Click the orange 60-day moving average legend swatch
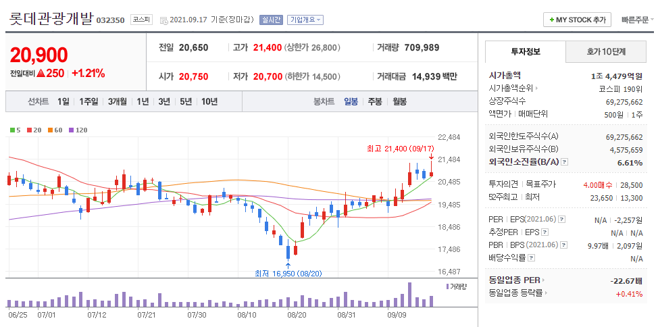The width and height of the screenshot is (658, 327). [x=51, y=130]
